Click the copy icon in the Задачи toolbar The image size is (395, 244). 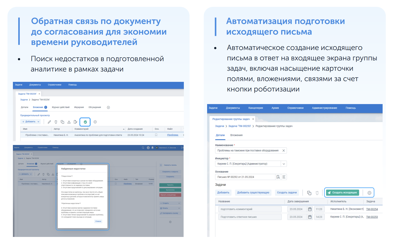pos(309,193)
